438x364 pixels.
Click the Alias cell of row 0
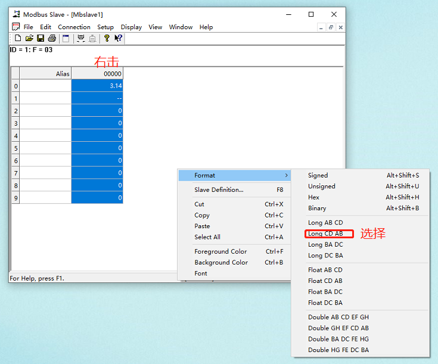click(45, 85)
